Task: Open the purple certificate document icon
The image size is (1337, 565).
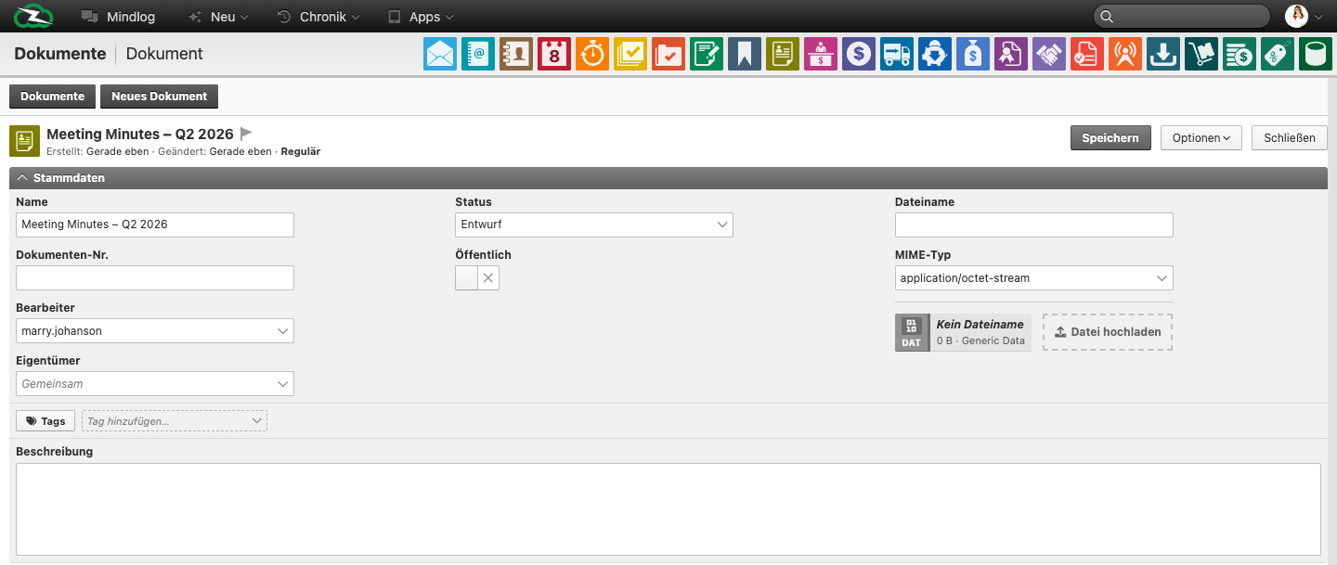Action: (1011, 54)
